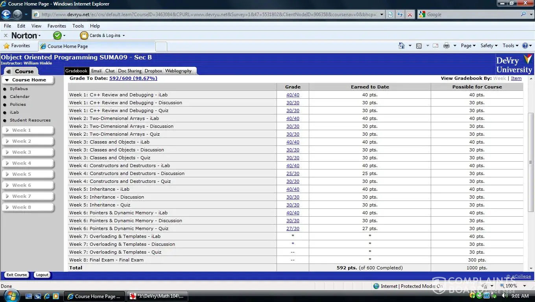Click the Exit Course button
This screenshot has height=302, width=535.
[17, 275]
